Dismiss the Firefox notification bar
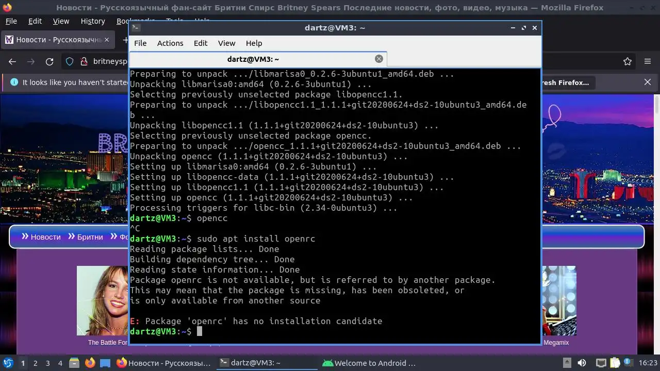 (x=648, y=82)
